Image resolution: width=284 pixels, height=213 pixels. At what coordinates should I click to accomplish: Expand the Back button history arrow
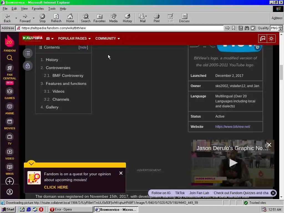tap(16, 18)
